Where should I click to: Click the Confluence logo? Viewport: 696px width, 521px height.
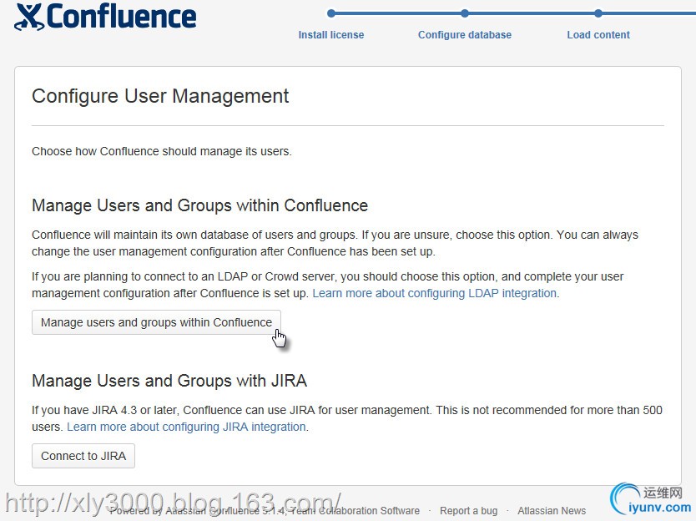[105, 18]
